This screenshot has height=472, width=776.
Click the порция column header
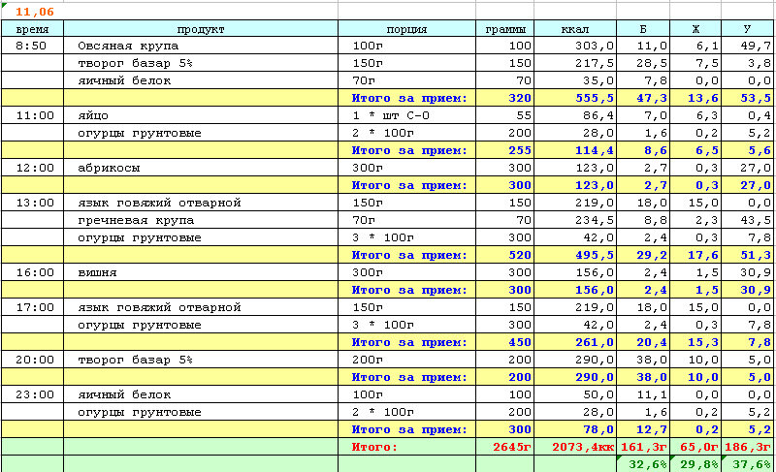406,29
